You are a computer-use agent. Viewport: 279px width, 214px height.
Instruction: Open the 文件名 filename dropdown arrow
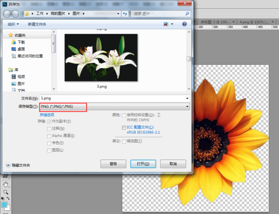point(187,98)
